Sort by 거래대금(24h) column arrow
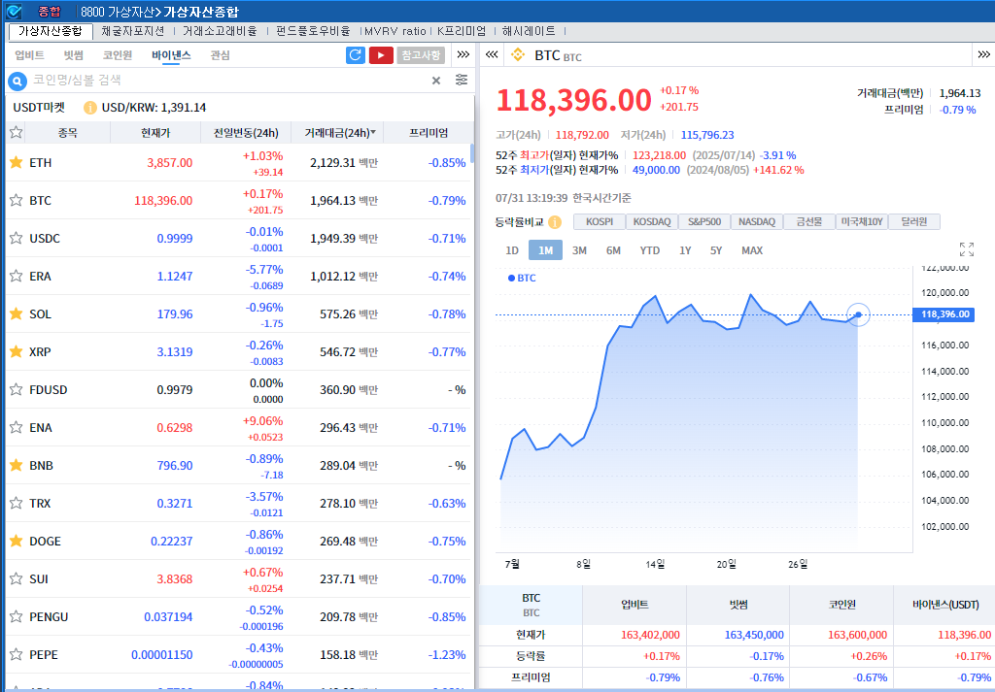 click(373, 133)
